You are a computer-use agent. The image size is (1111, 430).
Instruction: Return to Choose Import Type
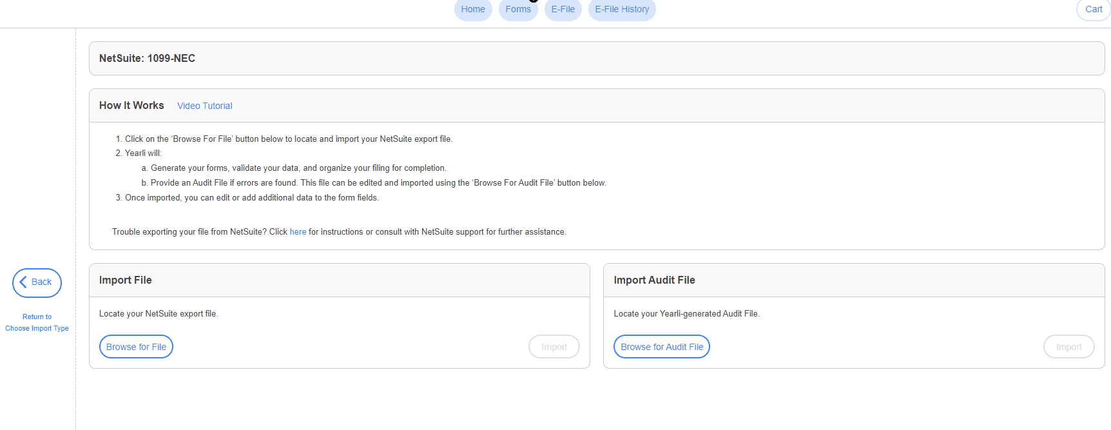pos(37,322)
